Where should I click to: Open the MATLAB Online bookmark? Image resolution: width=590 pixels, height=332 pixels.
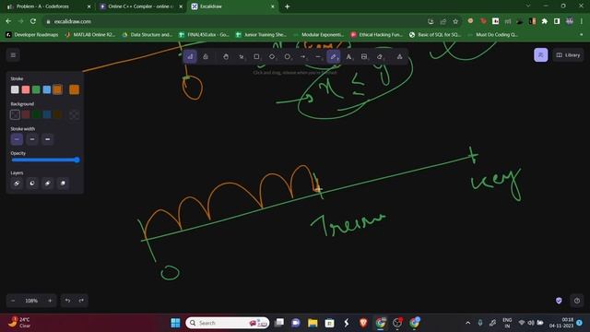[x=90, y=35]
